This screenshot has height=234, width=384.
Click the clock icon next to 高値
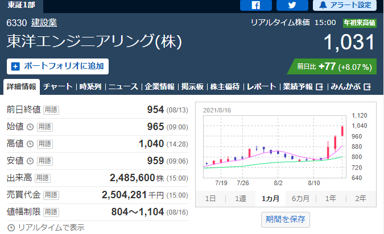point(30,144)
